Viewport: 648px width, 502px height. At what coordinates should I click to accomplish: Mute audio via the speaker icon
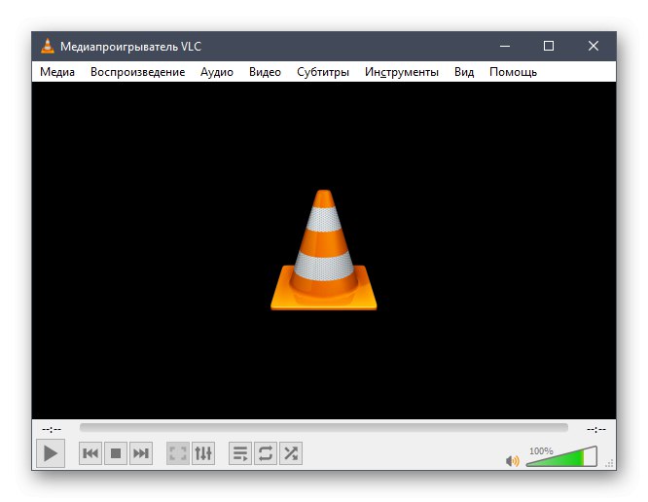pos(513,460)
